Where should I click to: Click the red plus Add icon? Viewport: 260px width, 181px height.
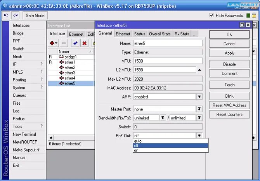tap(52, 43)
